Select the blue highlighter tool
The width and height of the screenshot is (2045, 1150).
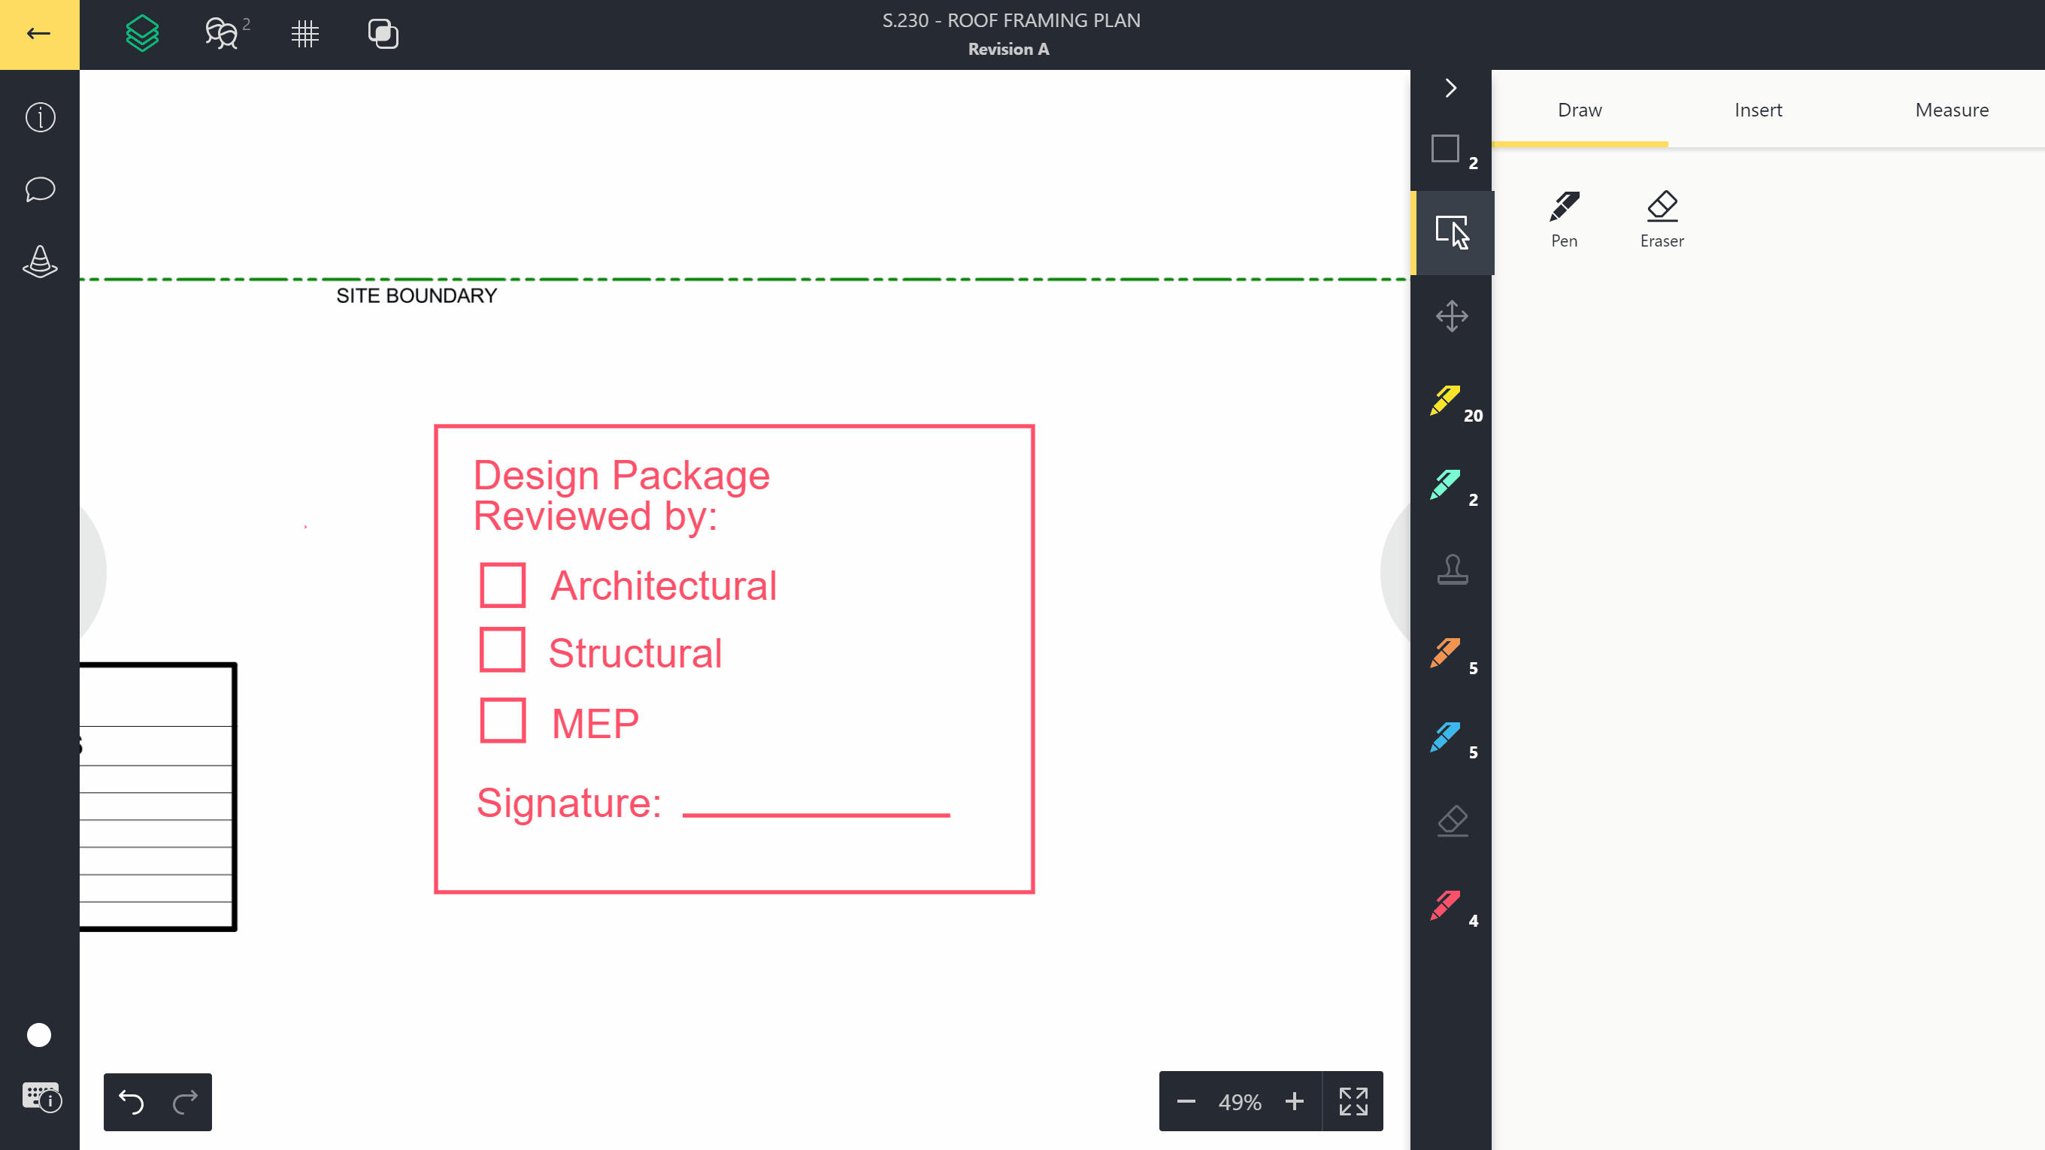pyautogui.click(x=1445, y=736)
